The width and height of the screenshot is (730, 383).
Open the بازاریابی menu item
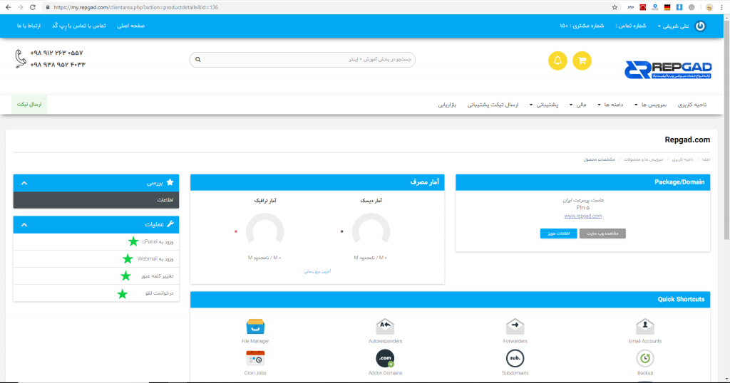point(447,105)
